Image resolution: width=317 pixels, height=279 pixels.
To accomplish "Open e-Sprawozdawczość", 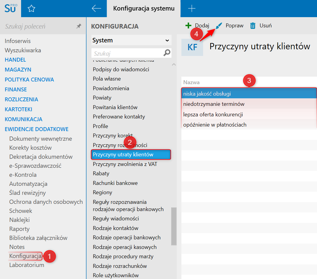I will [x=35, y=166].
